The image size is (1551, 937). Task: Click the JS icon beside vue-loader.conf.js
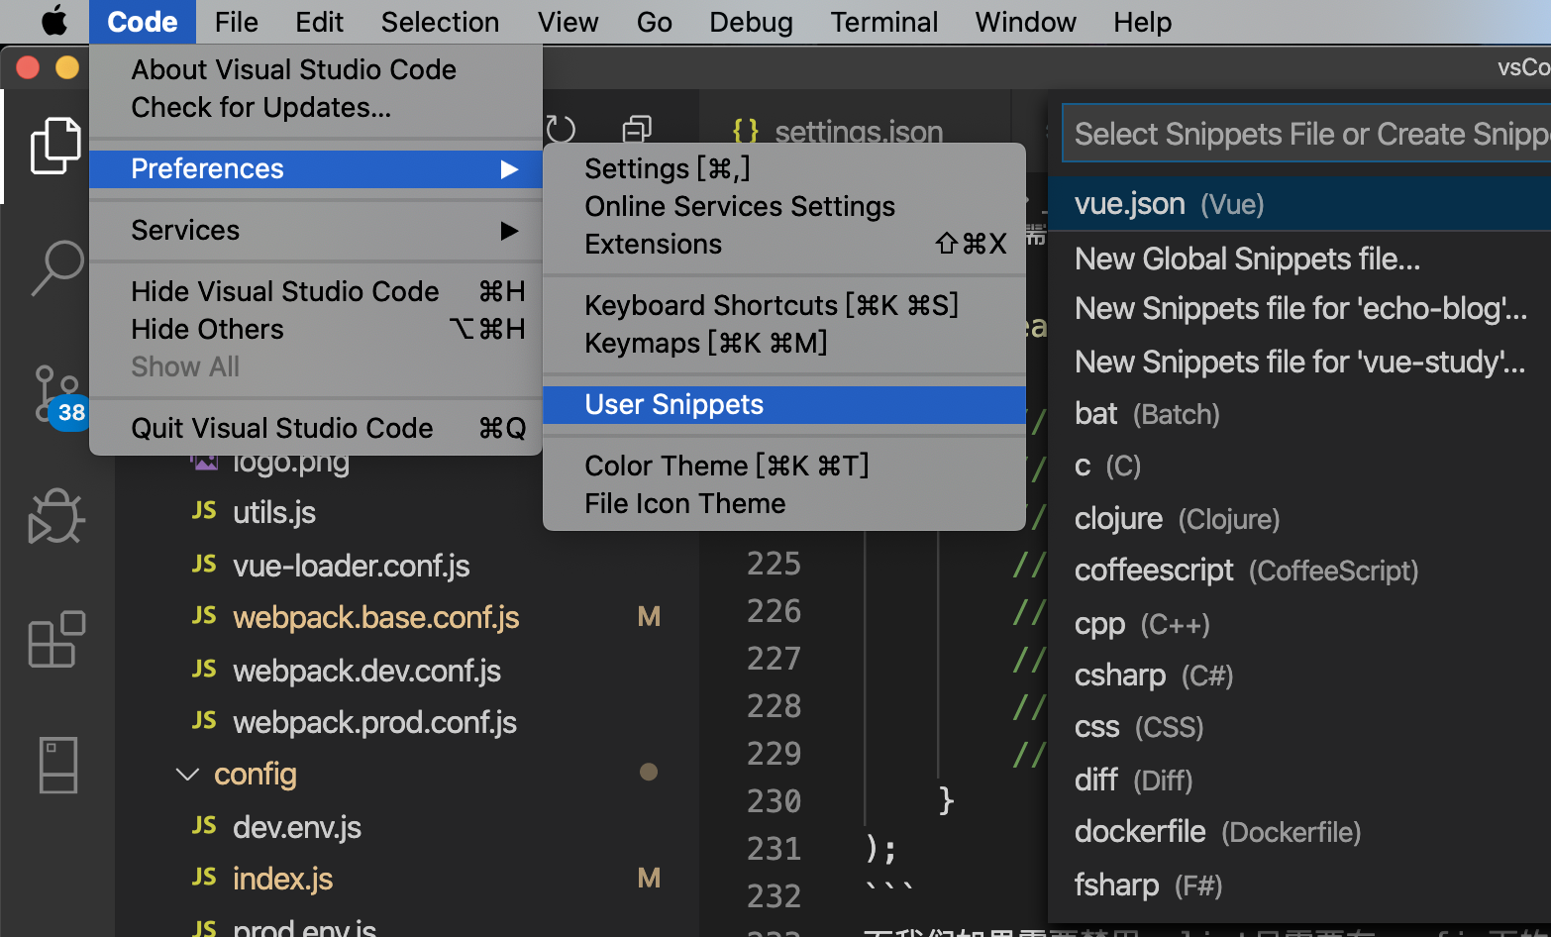(x=204, y=565)
